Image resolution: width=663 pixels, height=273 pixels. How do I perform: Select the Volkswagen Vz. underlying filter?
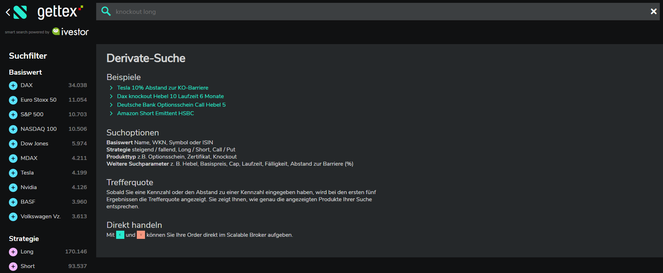pos(48,216)
